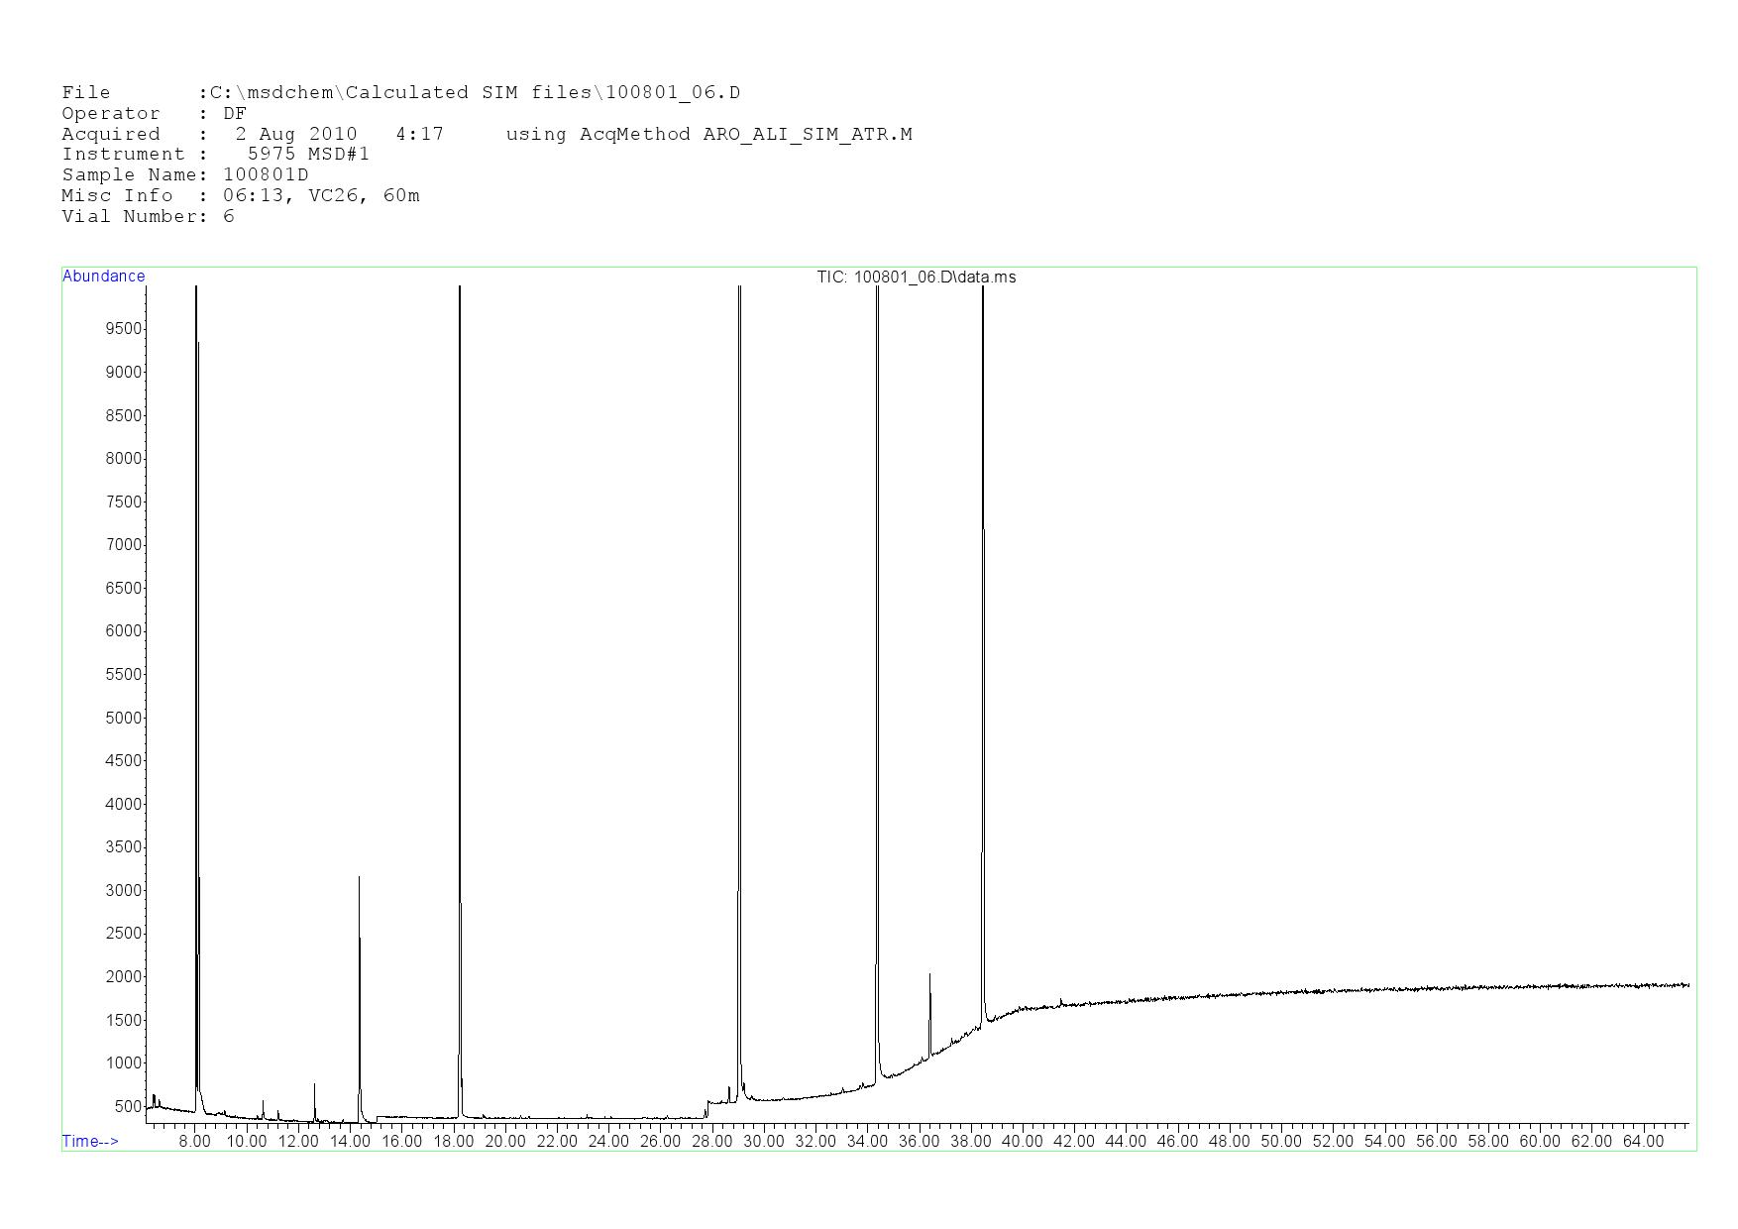This screenshot has width=1738, height=1229.
Task: Click the 5000 abundance tick label
Action: [x=124, y=718]
